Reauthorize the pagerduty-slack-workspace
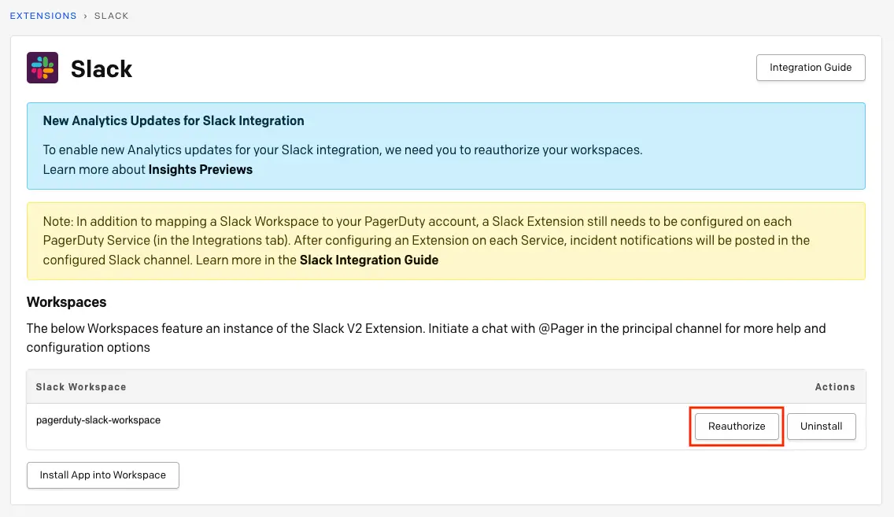Screen dimensions: 894x517 click(737, 426)
